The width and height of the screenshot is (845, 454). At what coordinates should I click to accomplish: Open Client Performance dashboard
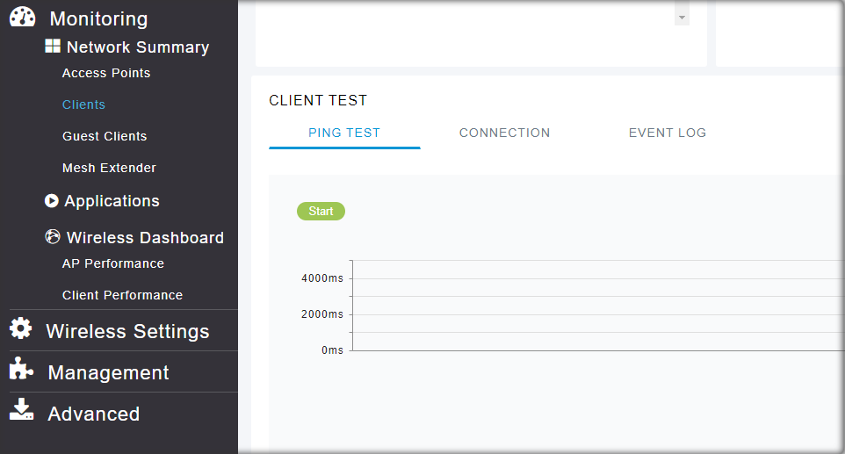(122, 295)
